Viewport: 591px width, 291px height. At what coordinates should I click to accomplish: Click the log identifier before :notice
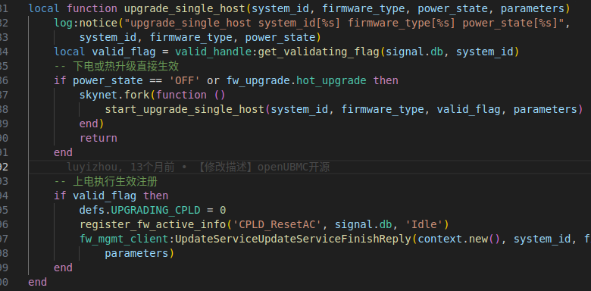(x=64, y=23)
